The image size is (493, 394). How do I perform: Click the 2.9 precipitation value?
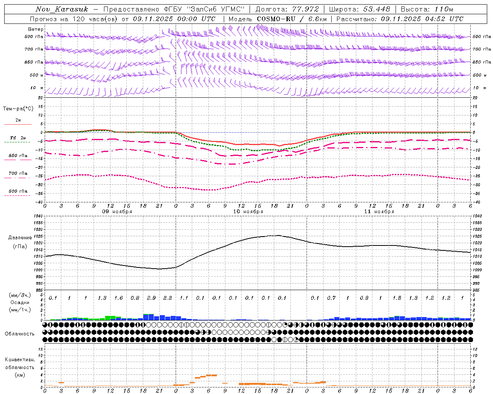tap(151, 298)
